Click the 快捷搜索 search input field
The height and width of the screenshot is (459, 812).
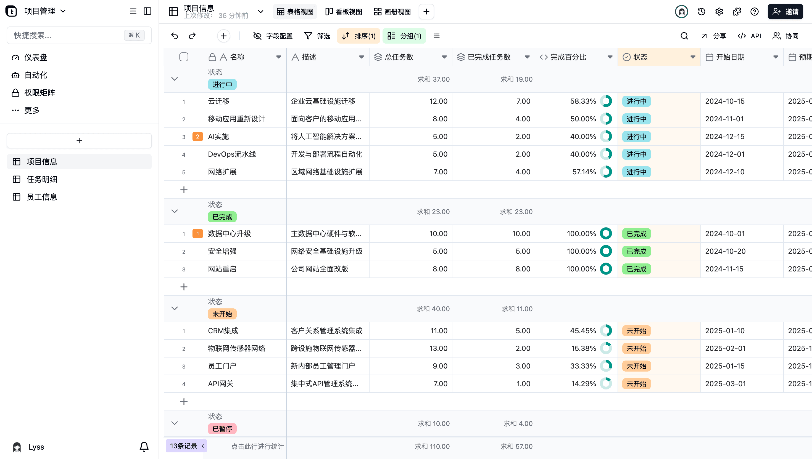tap(63, 35)
